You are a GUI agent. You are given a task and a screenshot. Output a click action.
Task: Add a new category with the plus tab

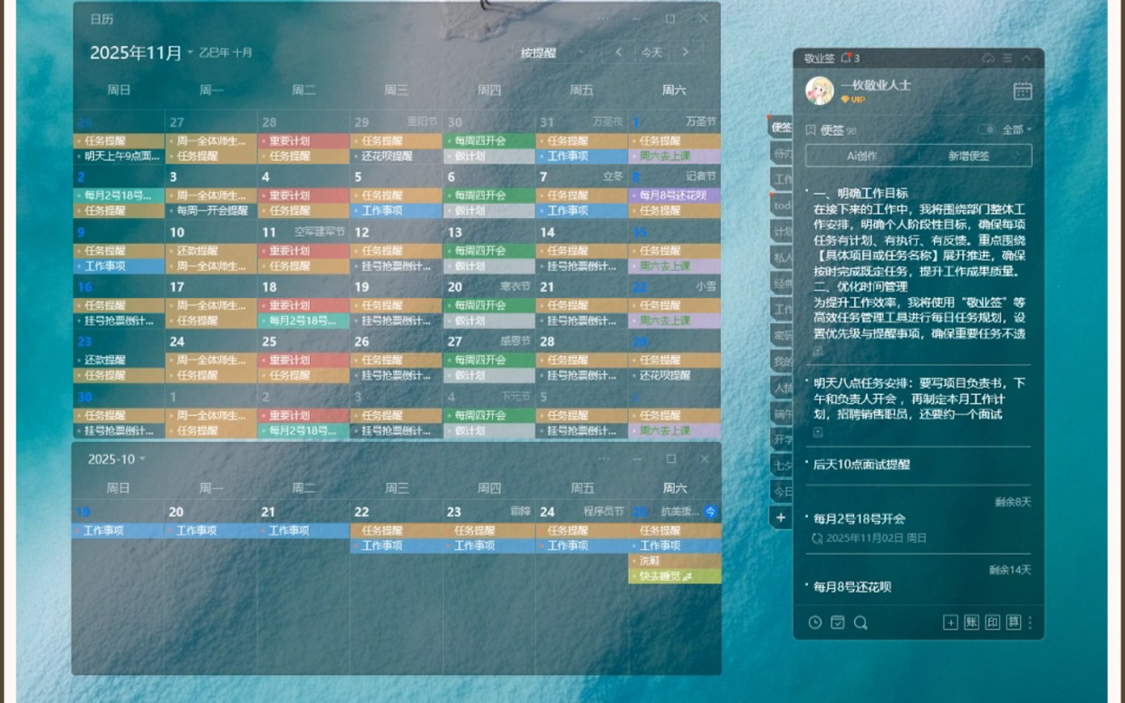click(x=781, y=517)
